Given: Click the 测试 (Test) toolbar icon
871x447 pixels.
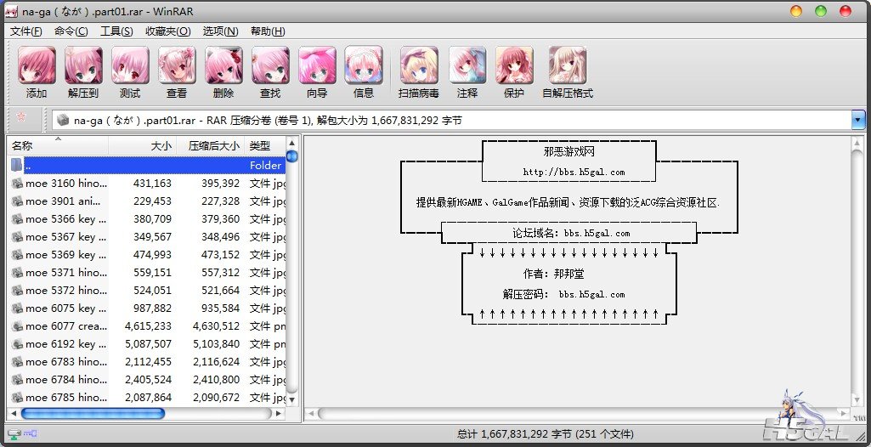Looking at the screenshot, I should pyautogui.click(x=130, y=65).
